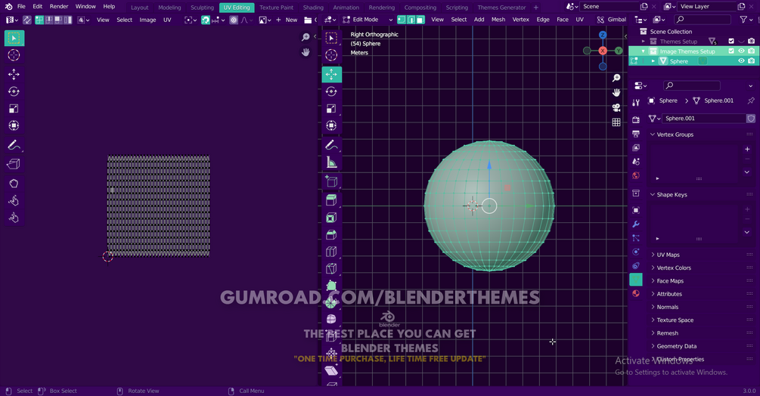The image size is (760, 396).
Task: Toggle camera view icon in 3D viewport
Action: pyautogui.click(x=616, y=107)
